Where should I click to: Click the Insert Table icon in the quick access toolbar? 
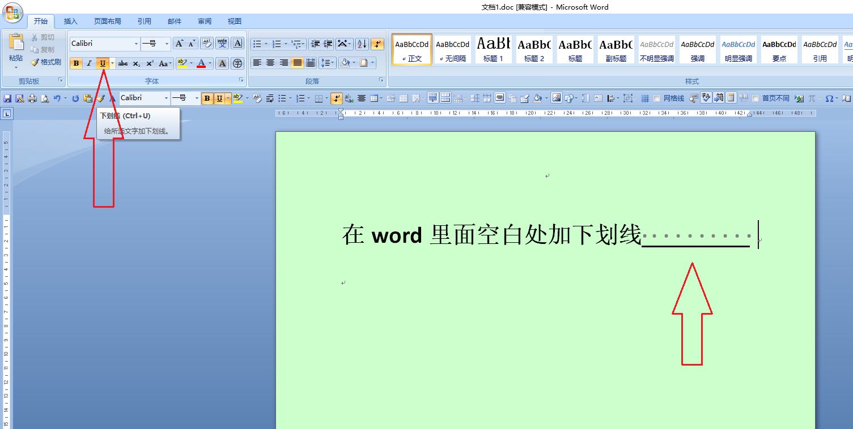(x=374, y=98)
